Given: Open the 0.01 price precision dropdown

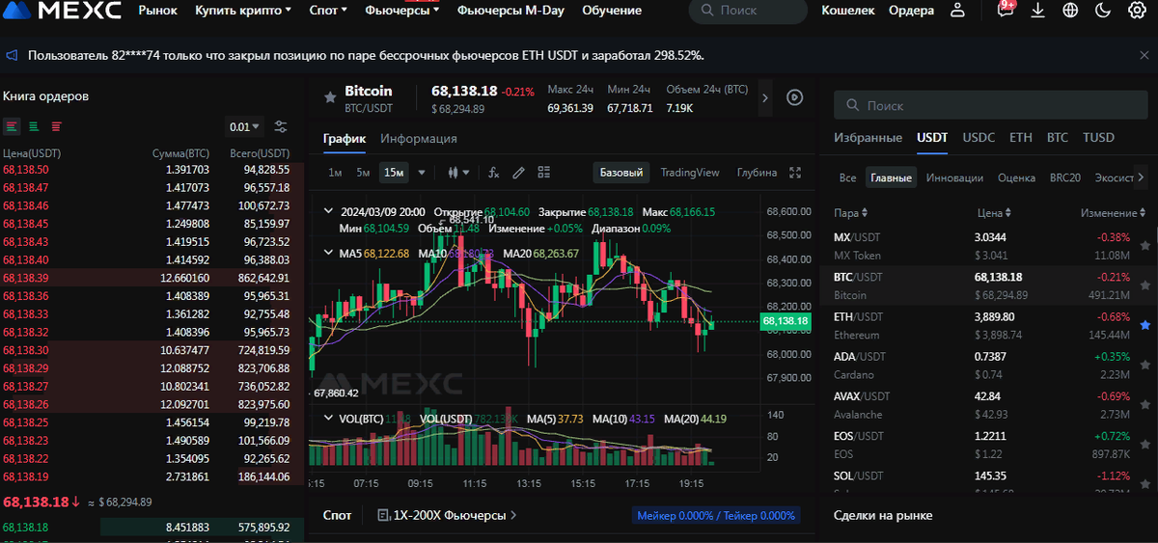Looking at the screenshot, I should coord(245,126).
